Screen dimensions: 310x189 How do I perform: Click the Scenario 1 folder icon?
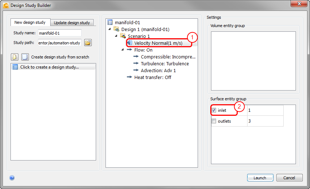coord(123,36)
